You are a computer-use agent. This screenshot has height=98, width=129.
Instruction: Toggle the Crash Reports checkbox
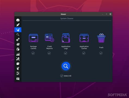[x=49, y=53]
